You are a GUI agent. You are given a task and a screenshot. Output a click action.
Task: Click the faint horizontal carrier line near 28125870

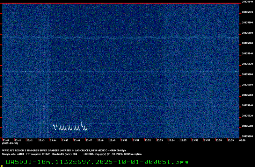coord(121,38)
